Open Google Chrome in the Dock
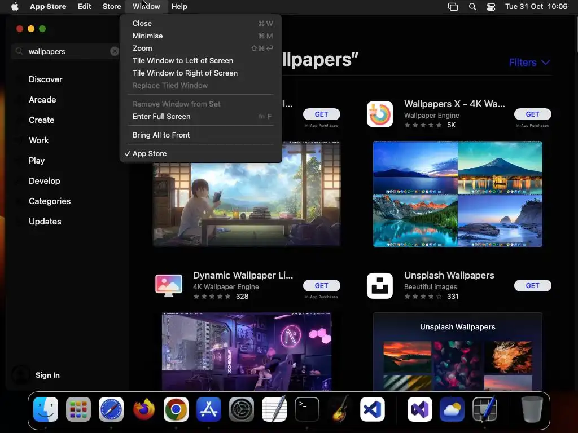The image size is (578, 433). pyautogui.click(x=176, y=409)
